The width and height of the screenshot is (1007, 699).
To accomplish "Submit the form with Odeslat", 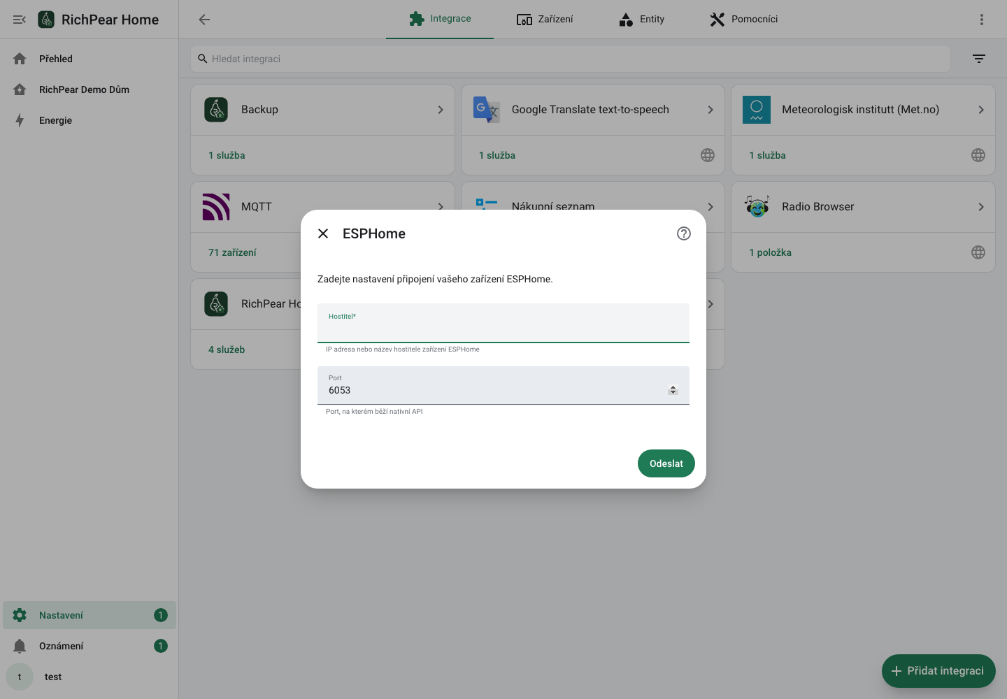I will click(666, 463).
